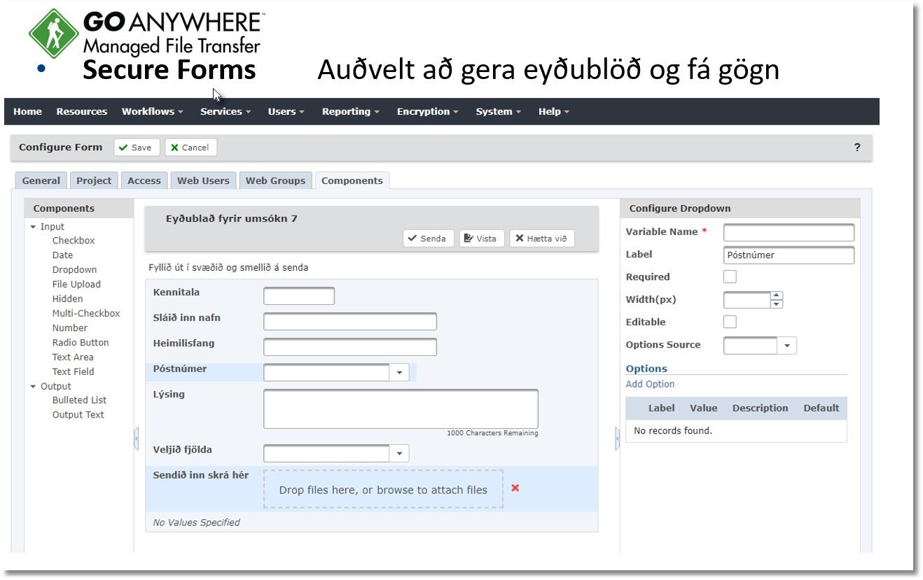Click the Cancel button
This screenshot has width=923, height=580.
[190, 148]
